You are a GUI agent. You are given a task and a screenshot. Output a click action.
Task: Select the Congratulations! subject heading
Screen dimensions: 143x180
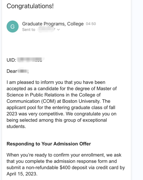click(30, 6)
